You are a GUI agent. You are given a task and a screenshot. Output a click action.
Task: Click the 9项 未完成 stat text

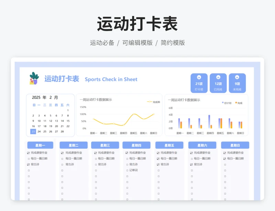tap(237, 86)
